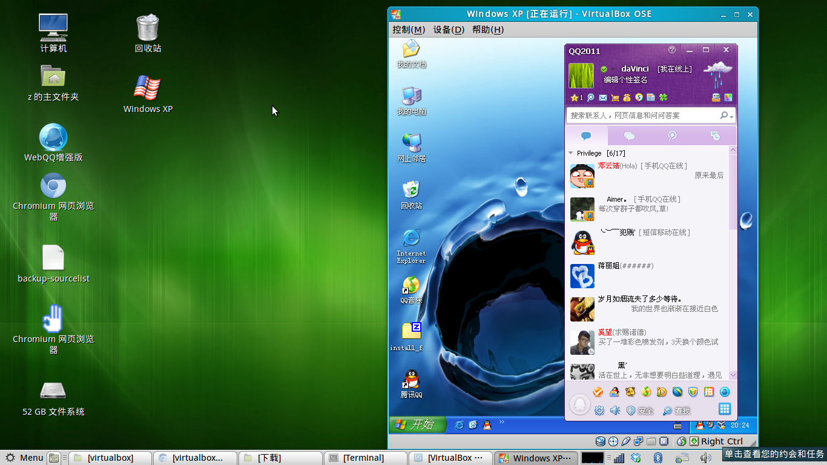Image resolution: width=827 pixels, height=465 pixels.
Task: Click the SOSO 'S' circle icon
Action: [639, 97]
